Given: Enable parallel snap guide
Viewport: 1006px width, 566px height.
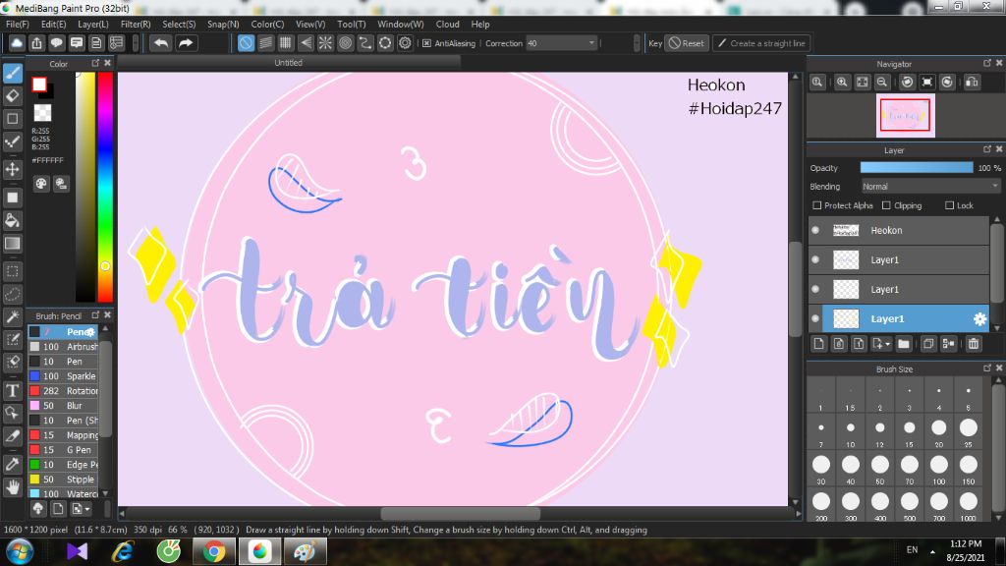Looking at the screenshot, I should [x=265, y=43].
